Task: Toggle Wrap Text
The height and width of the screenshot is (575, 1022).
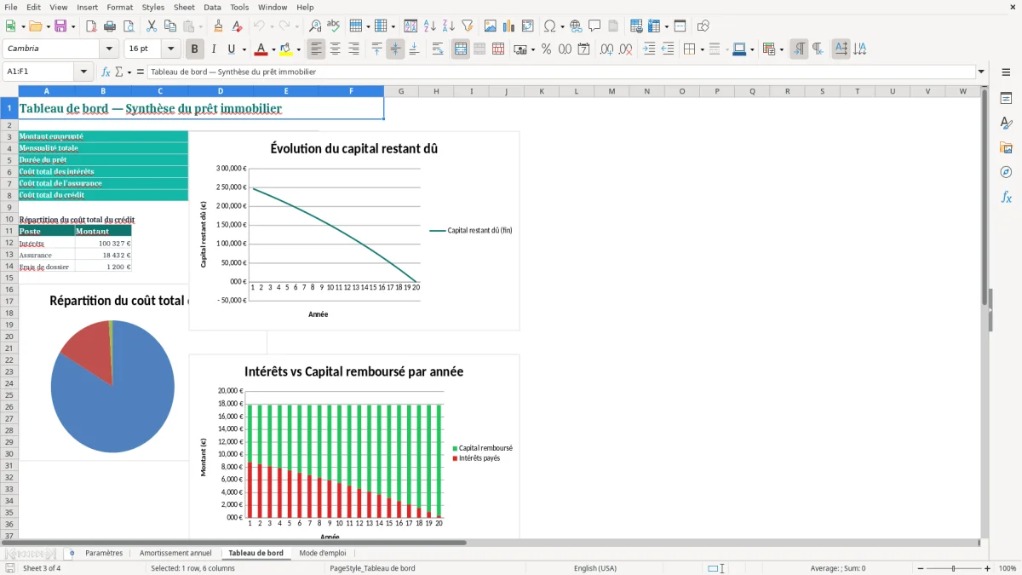Action: point(438,49)
